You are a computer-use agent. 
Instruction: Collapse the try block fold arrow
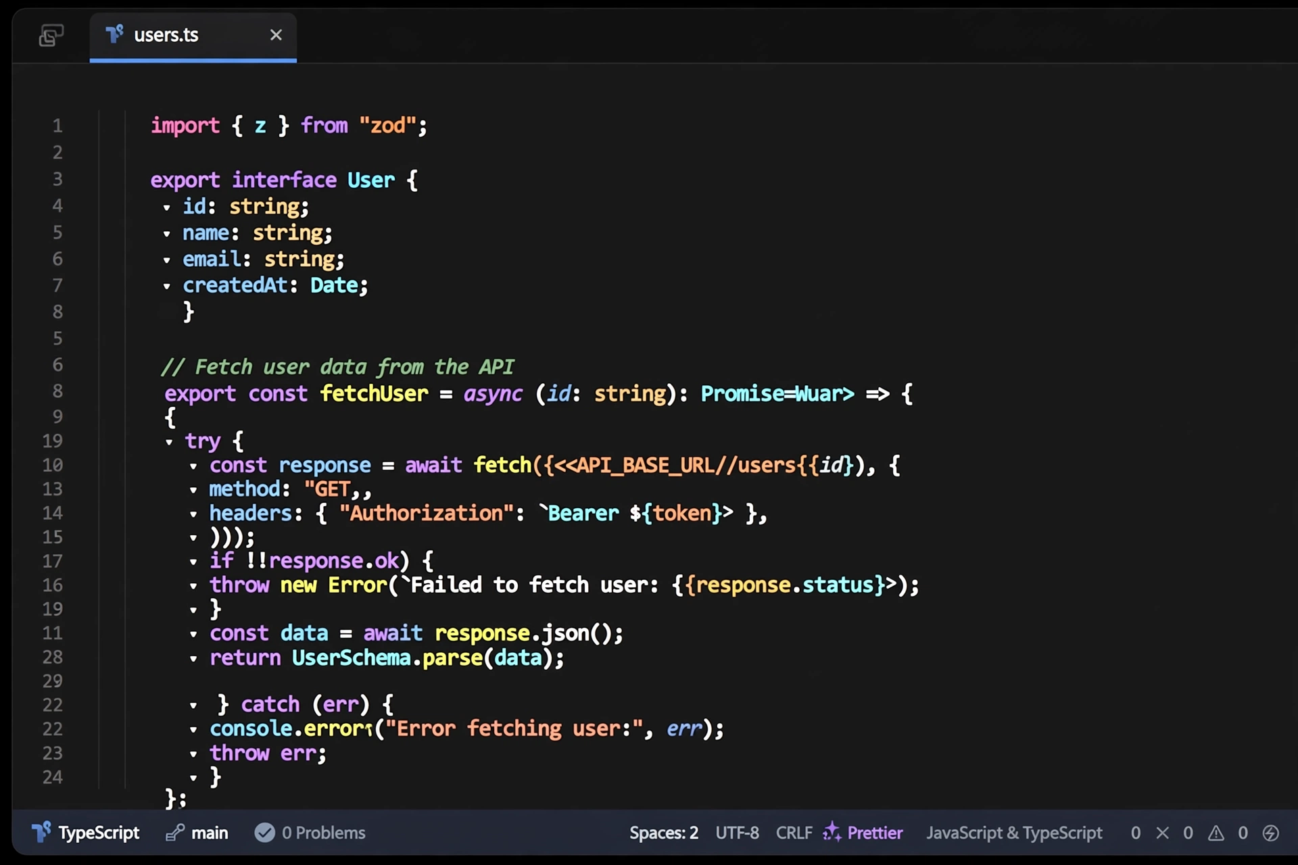coord(169,442)
